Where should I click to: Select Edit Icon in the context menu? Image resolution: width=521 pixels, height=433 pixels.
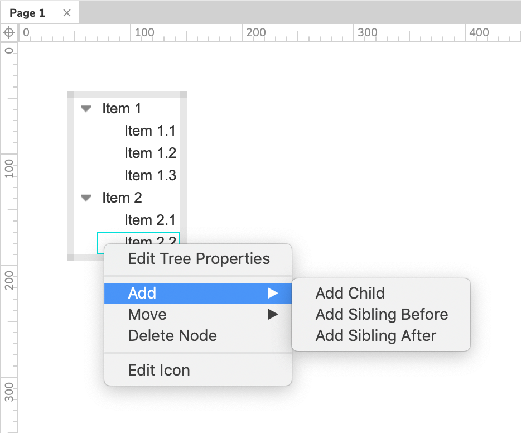pyautogui.click(x=159, y=371)
